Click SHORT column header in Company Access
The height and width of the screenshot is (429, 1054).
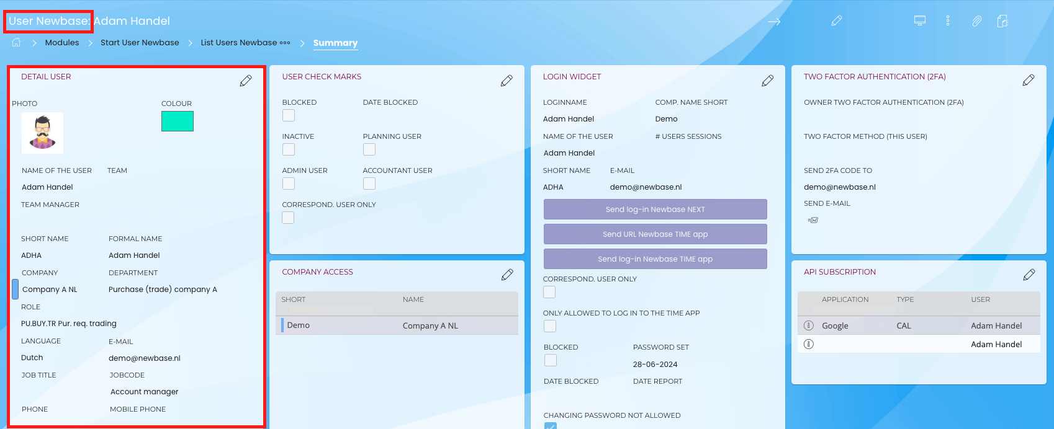pos(294,299)
